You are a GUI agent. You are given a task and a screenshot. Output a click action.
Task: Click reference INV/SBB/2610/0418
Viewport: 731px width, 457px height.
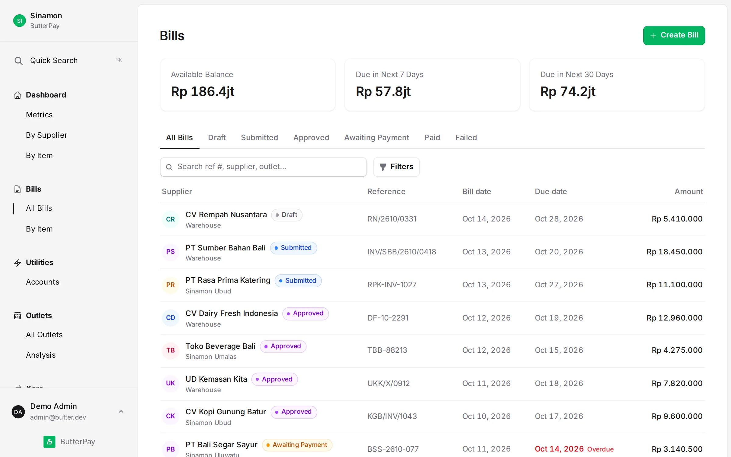click(402, 252)
